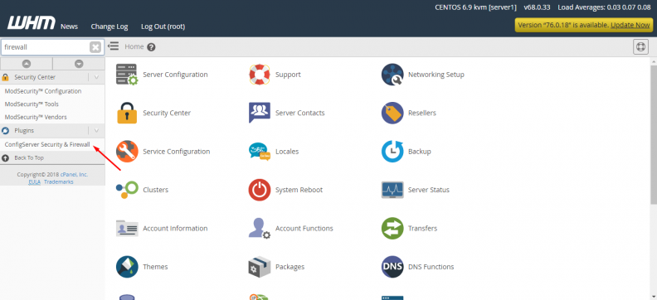The image size is (657, 300).
Task: Open Security Center in the sidebar
Action: pyautogui.click(x=35, y=77)
